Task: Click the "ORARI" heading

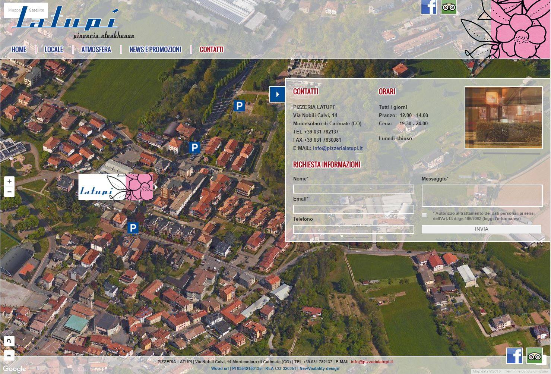Action: (387, 91)
